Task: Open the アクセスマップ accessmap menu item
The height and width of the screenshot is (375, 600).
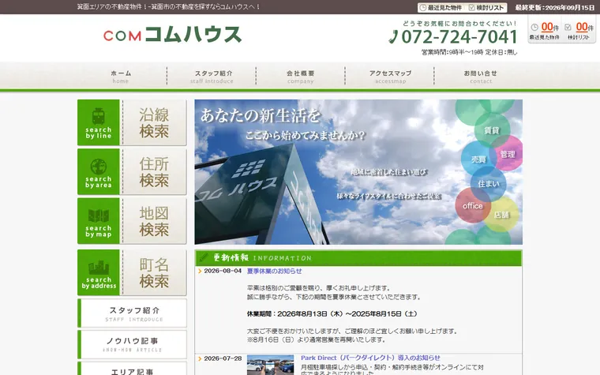Action: [x=390, y=76]
